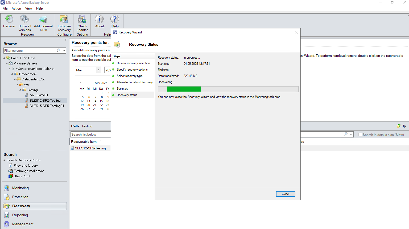Click Add External DPM icon
Viewport: 409px width, 229px height.
43,19
